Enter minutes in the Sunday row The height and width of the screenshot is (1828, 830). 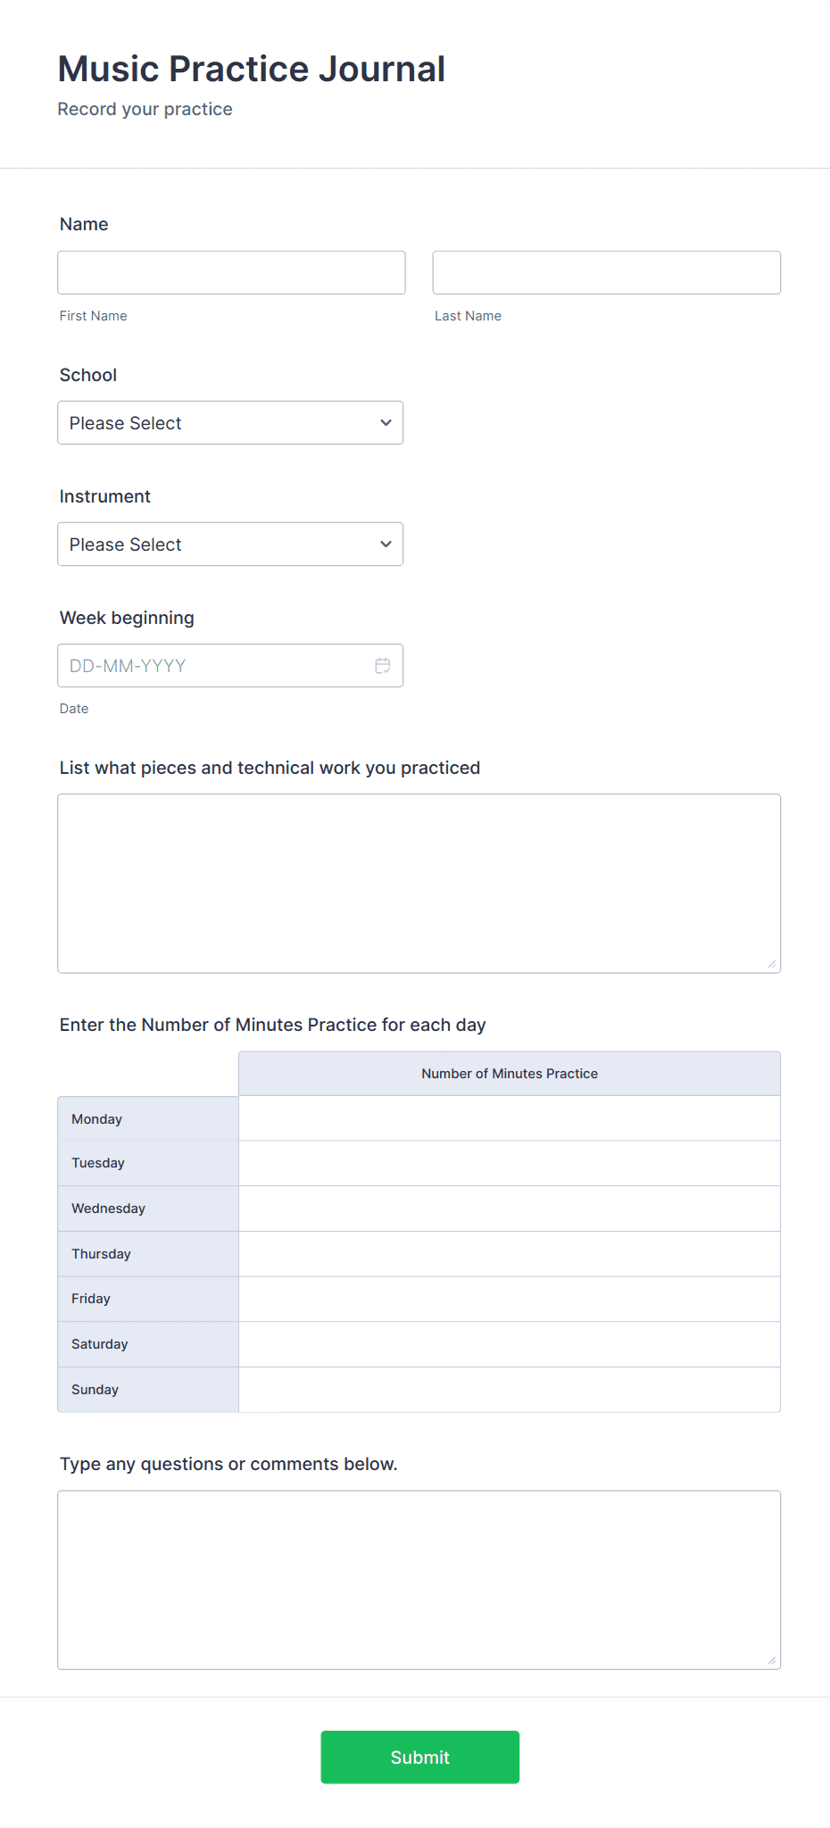point(509,1389)
